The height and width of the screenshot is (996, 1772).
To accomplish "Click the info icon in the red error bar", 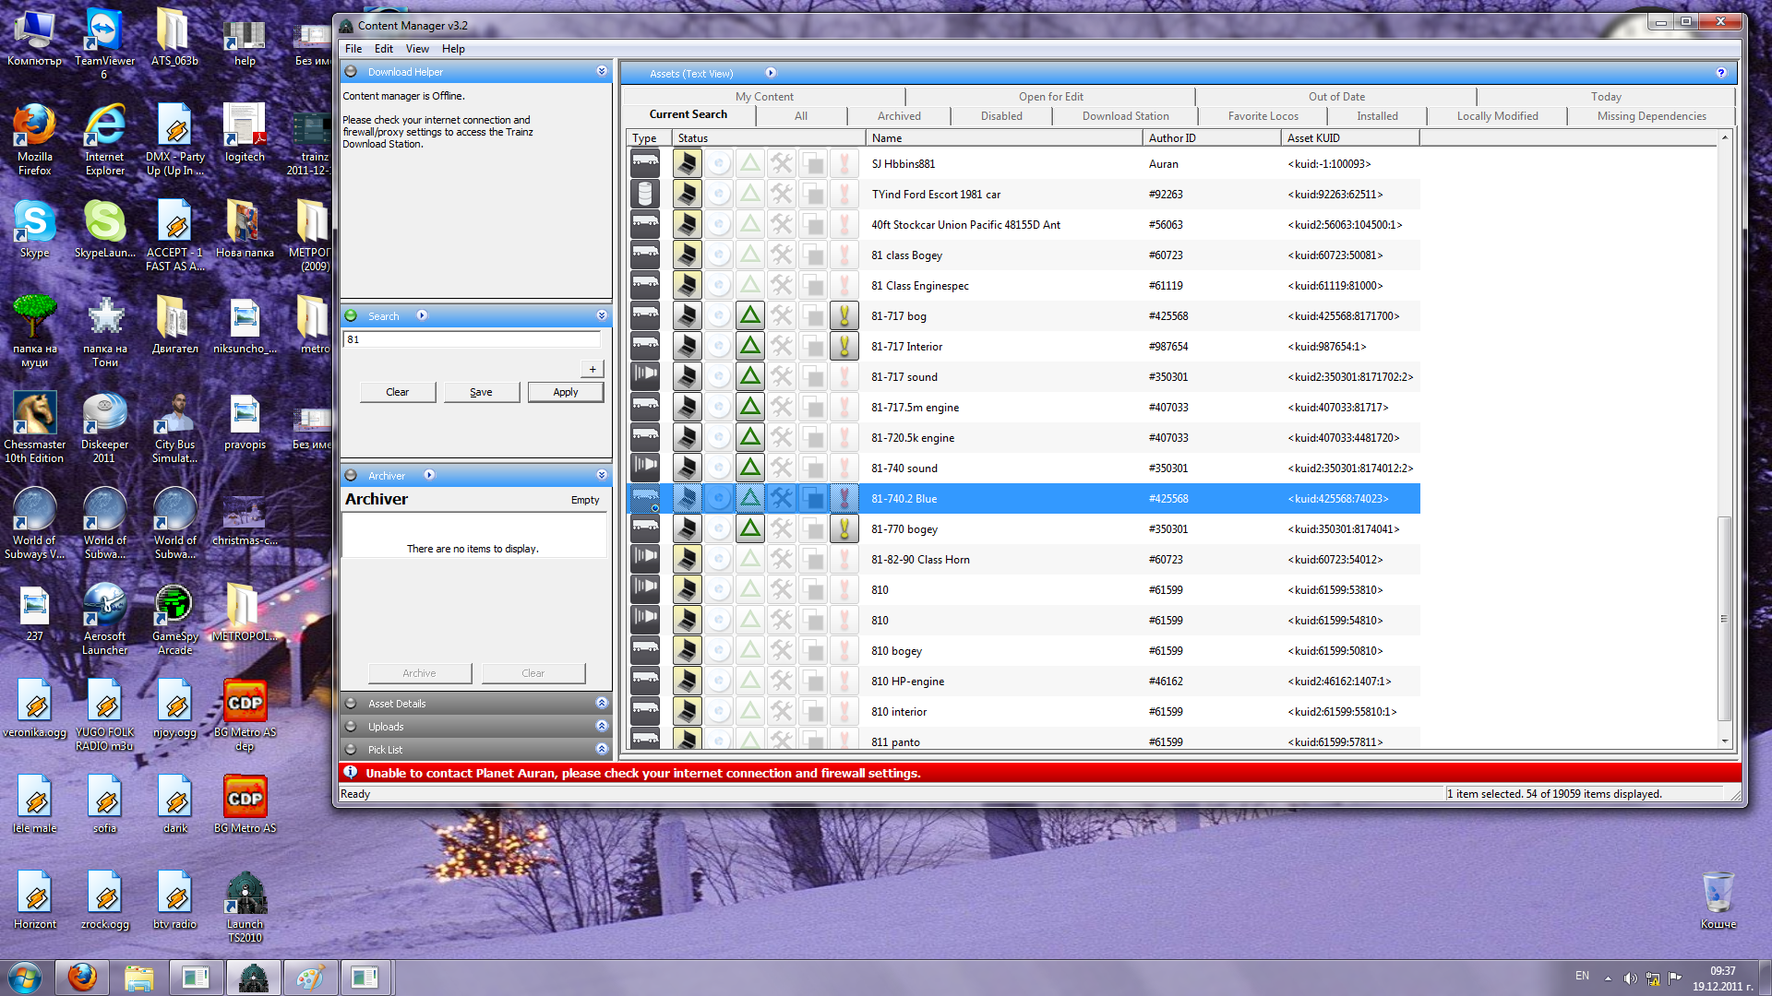I will (351, 773).
